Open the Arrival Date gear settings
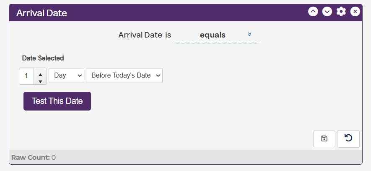 pyautogui.click(x=341, y=12)
